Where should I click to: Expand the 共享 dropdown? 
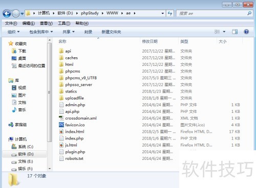point(69,32)
